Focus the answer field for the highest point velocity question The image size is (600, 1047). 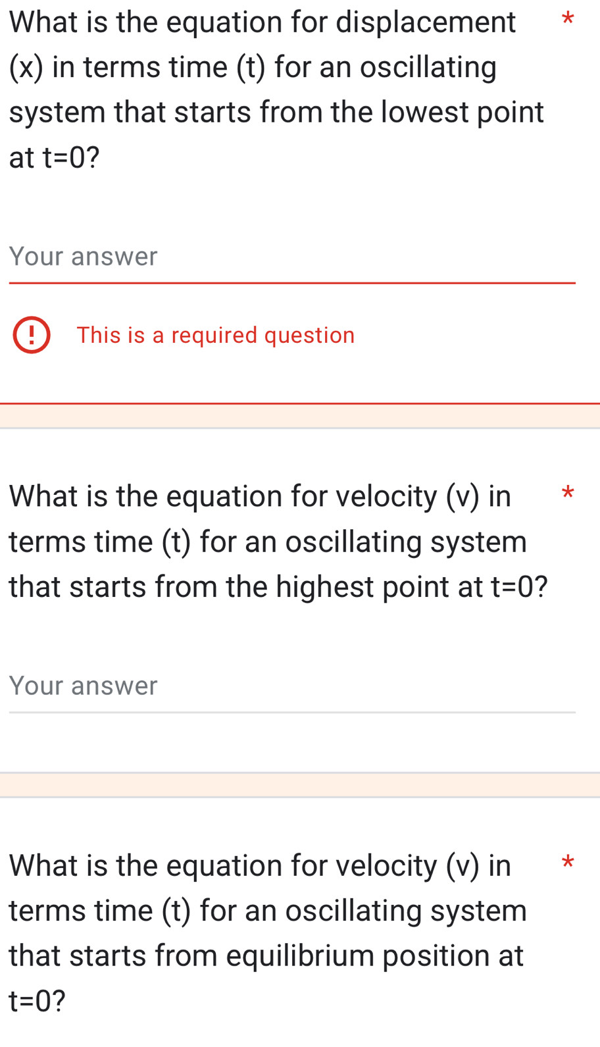[291, 686]
